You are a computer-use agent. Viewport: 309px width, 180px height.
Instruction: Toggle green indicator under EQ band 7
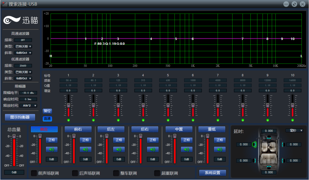point(218,120)
